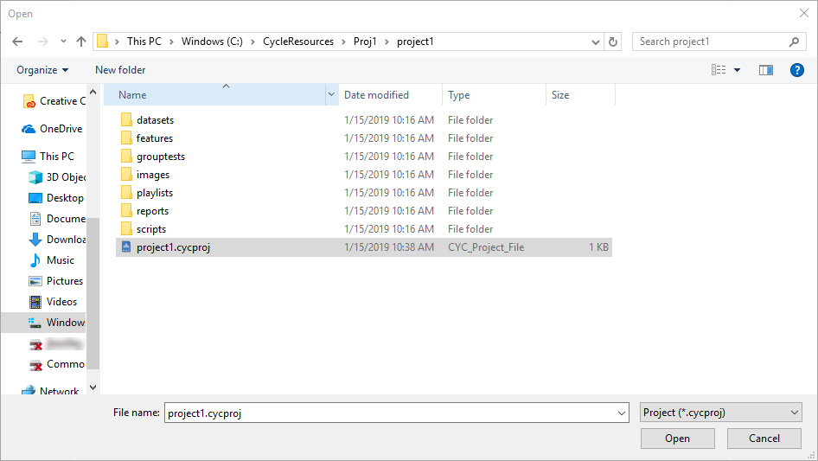Viewport: 818px width, 461px height.
Task: Refresh the project1 folder view
Action: pyautogui.click(x=613, y=42)
